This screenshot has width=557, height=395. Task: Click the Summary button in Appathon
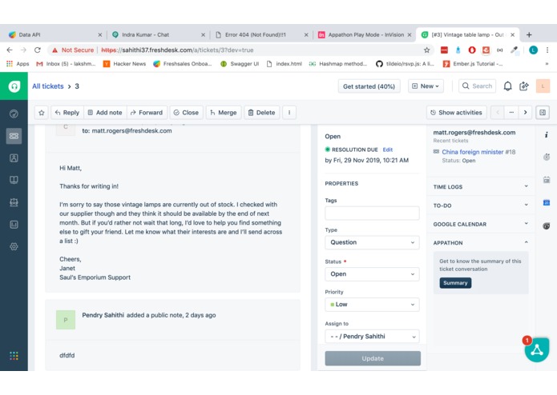pos(455,283)
